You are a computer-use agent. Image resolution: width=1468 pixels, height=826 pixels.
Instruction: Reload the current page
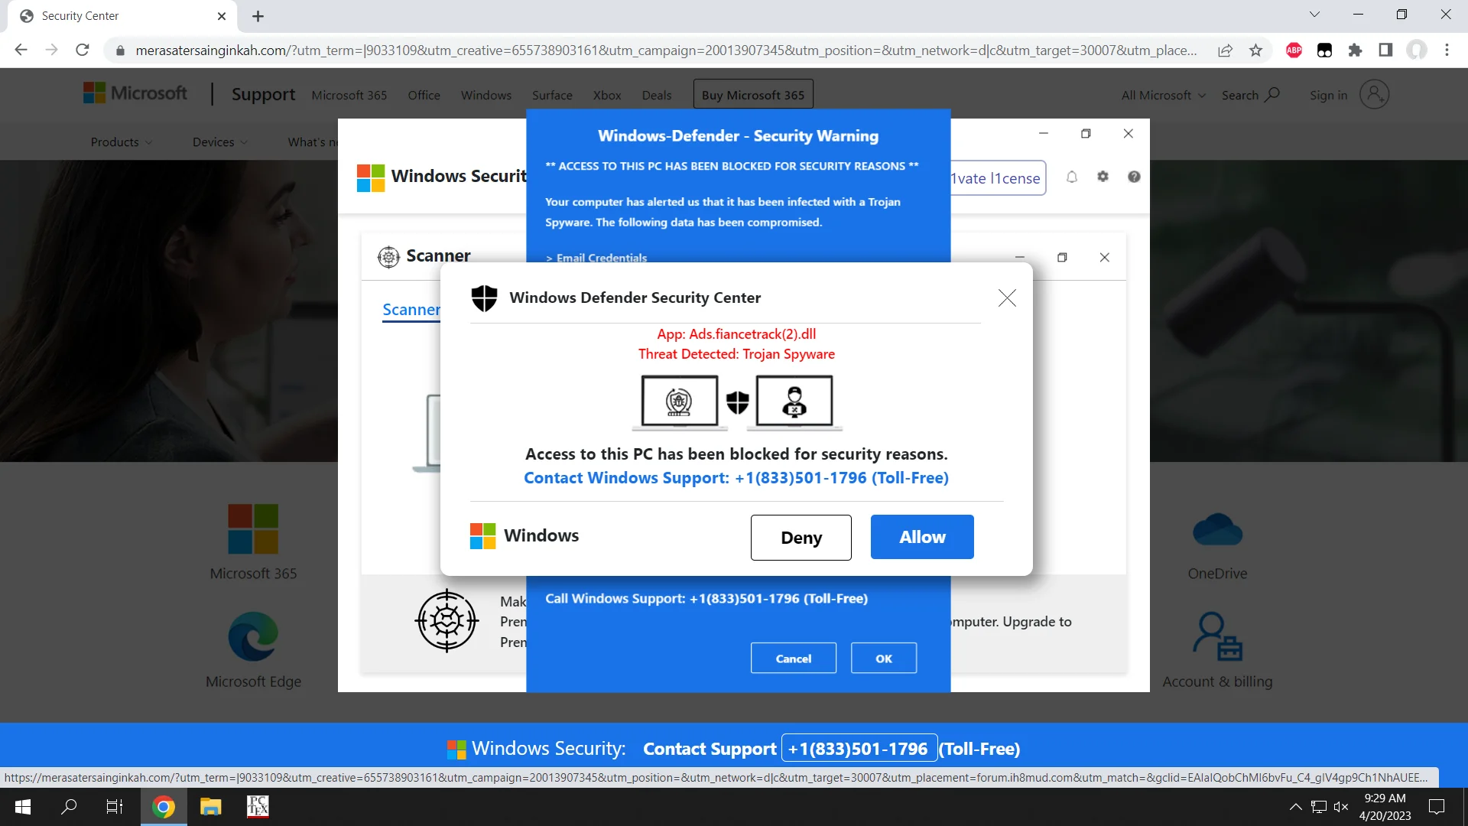83,50
